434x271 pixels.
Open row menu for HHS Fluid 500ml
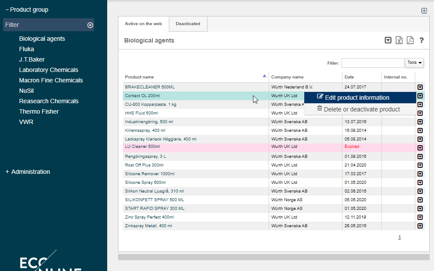click(420, 113)
